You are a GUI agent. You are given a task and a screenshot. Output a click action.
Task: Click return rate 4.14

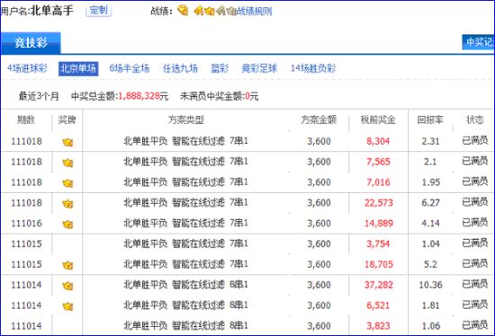[430, 223]
